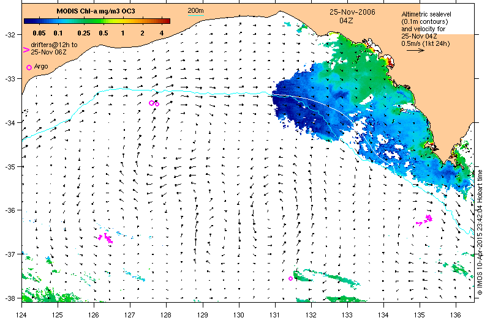Click the -34 latitude axis label
Screen dimensions: 490x318
click(x=9, y=123)
